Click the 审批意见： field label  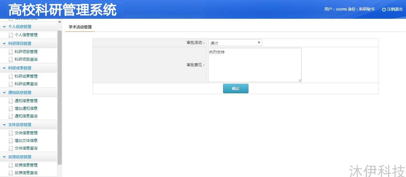[x=196, y=65]
